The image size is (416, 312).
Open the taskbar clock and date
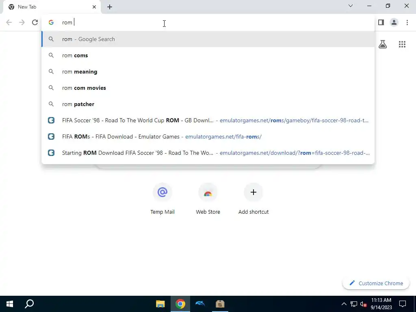[381, 304]
